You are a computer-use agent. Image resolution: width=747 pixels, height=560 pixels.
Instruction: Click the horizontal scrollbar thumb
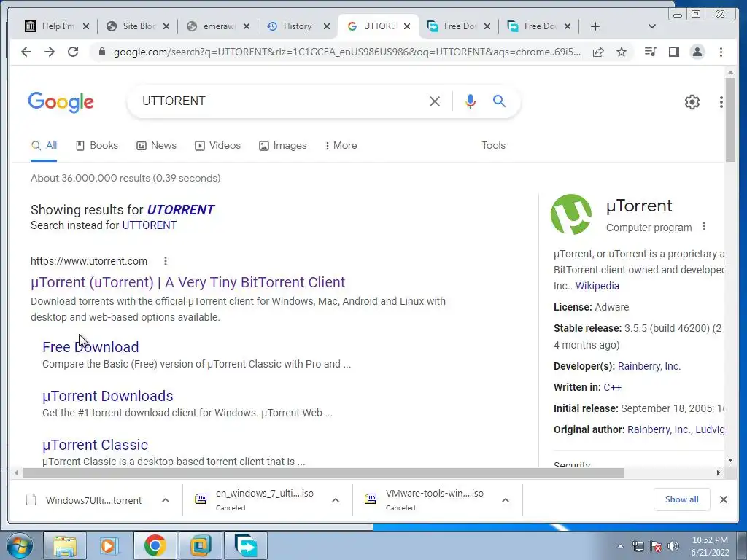point(323,472)
